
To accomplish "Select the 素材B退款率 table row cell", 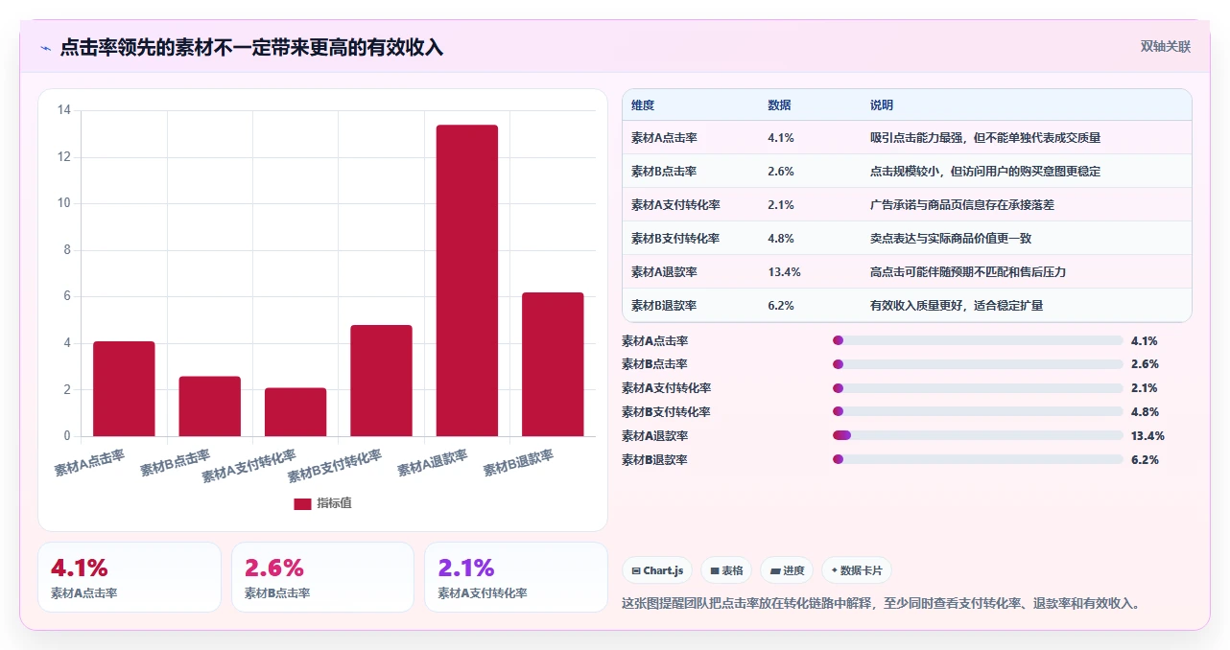I will coord(664,306).
